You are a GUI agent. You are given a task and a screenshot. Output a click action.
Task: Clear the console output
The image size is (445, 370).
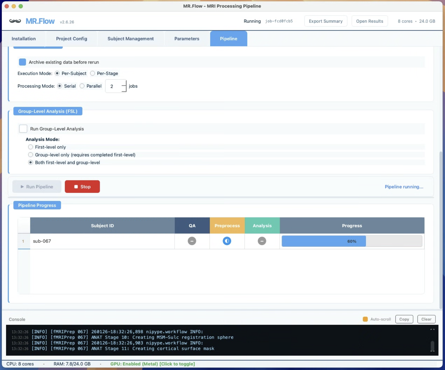click(426, 319)
